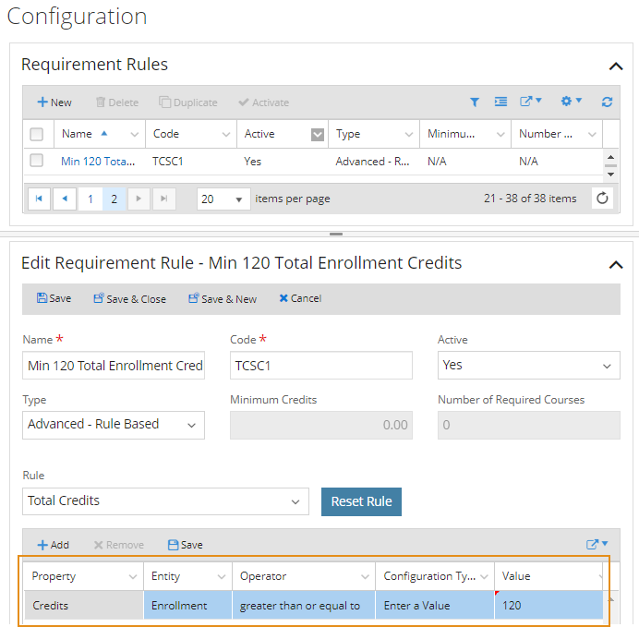Viewport: 639px width, 627px height.
Task: Click the next page arrow
Action: click(139, 199)
